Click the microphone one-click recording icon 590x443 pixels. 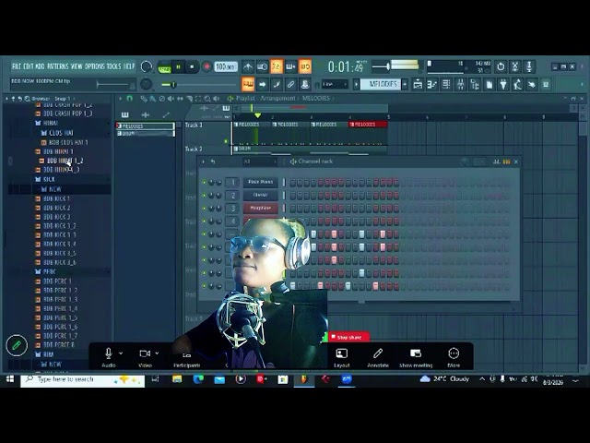529,66
